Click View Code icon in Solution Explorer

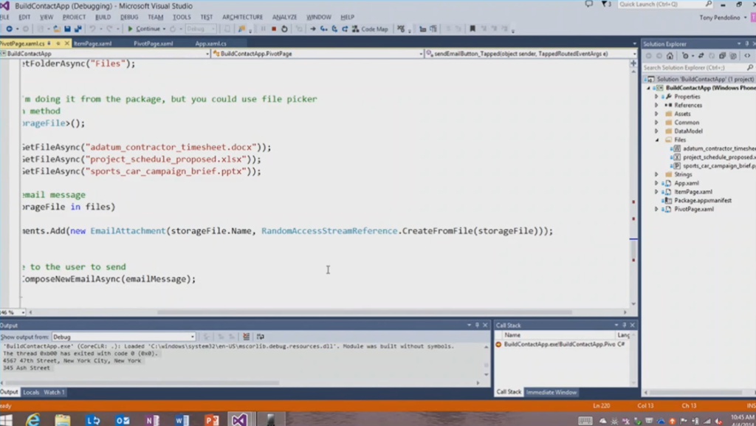[747, 56]
